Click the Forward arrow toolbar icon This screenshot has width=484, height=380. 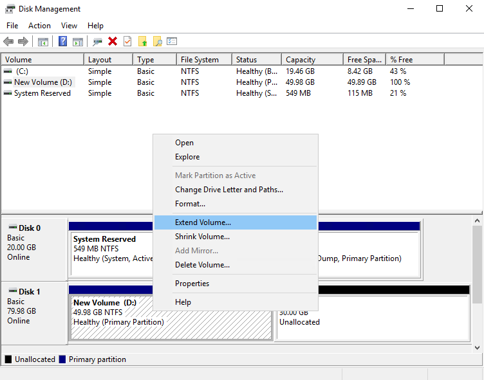click(23, 41)
